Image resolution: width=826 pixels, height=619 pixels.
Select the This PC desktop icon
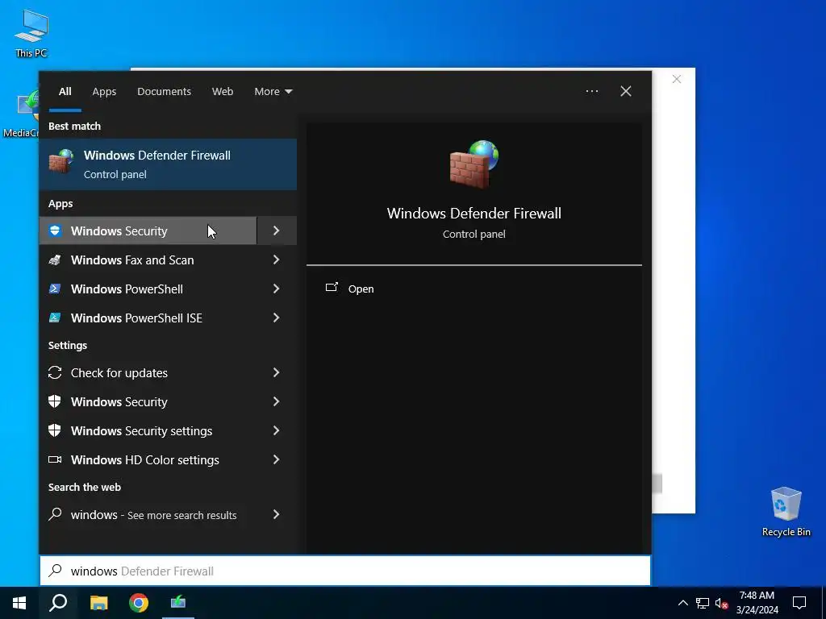click(x=31, y=32)
